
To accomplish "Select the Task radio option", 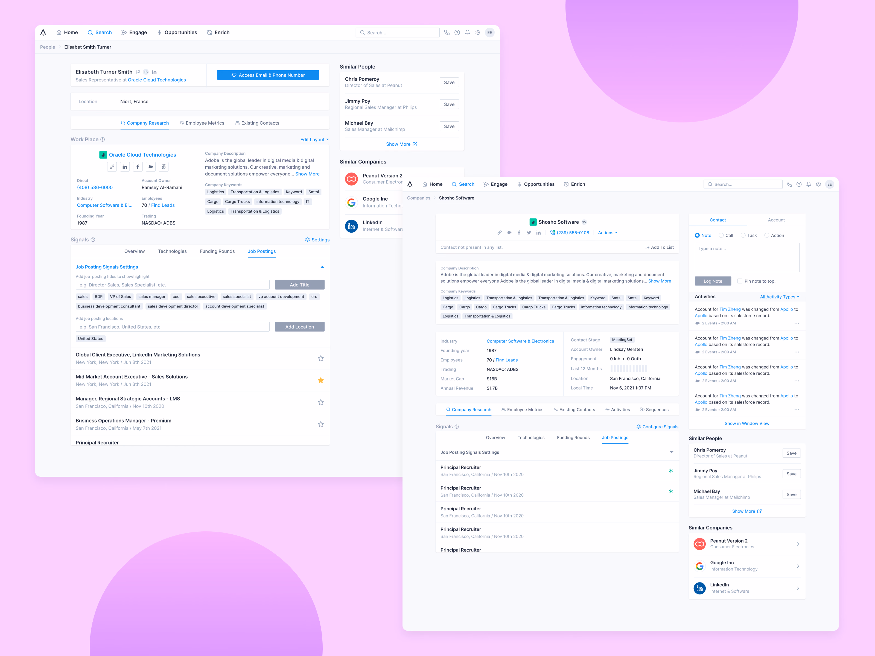I will [743, 235].
